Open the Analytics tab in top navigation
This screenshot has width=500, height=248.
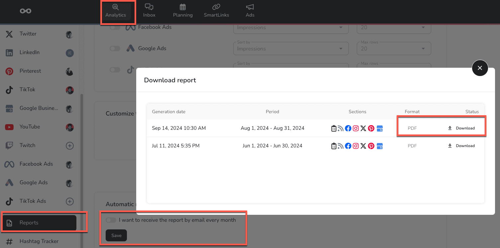pyautogui.click(x=116, y=11)
